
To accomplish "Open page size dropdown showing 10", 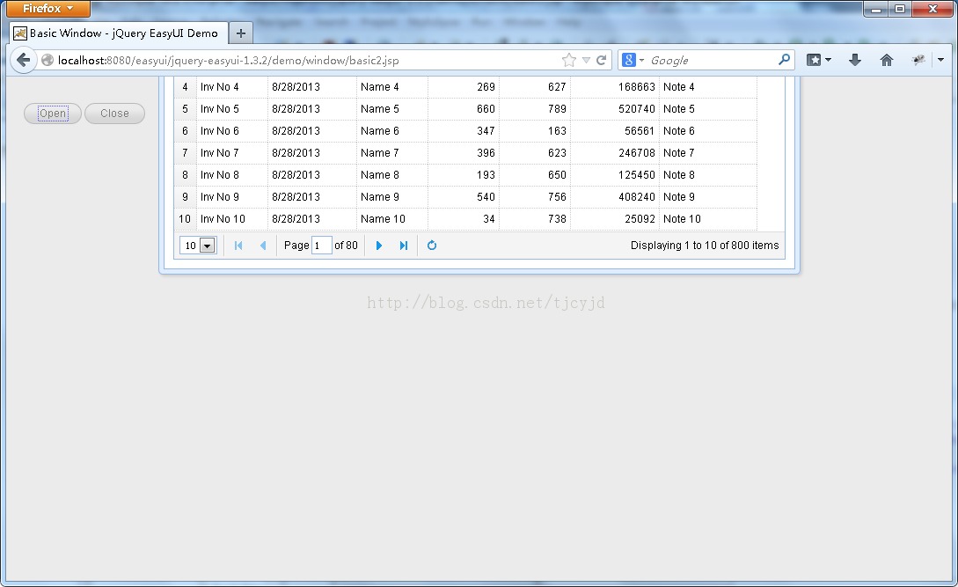I will (x=207, y=246).
